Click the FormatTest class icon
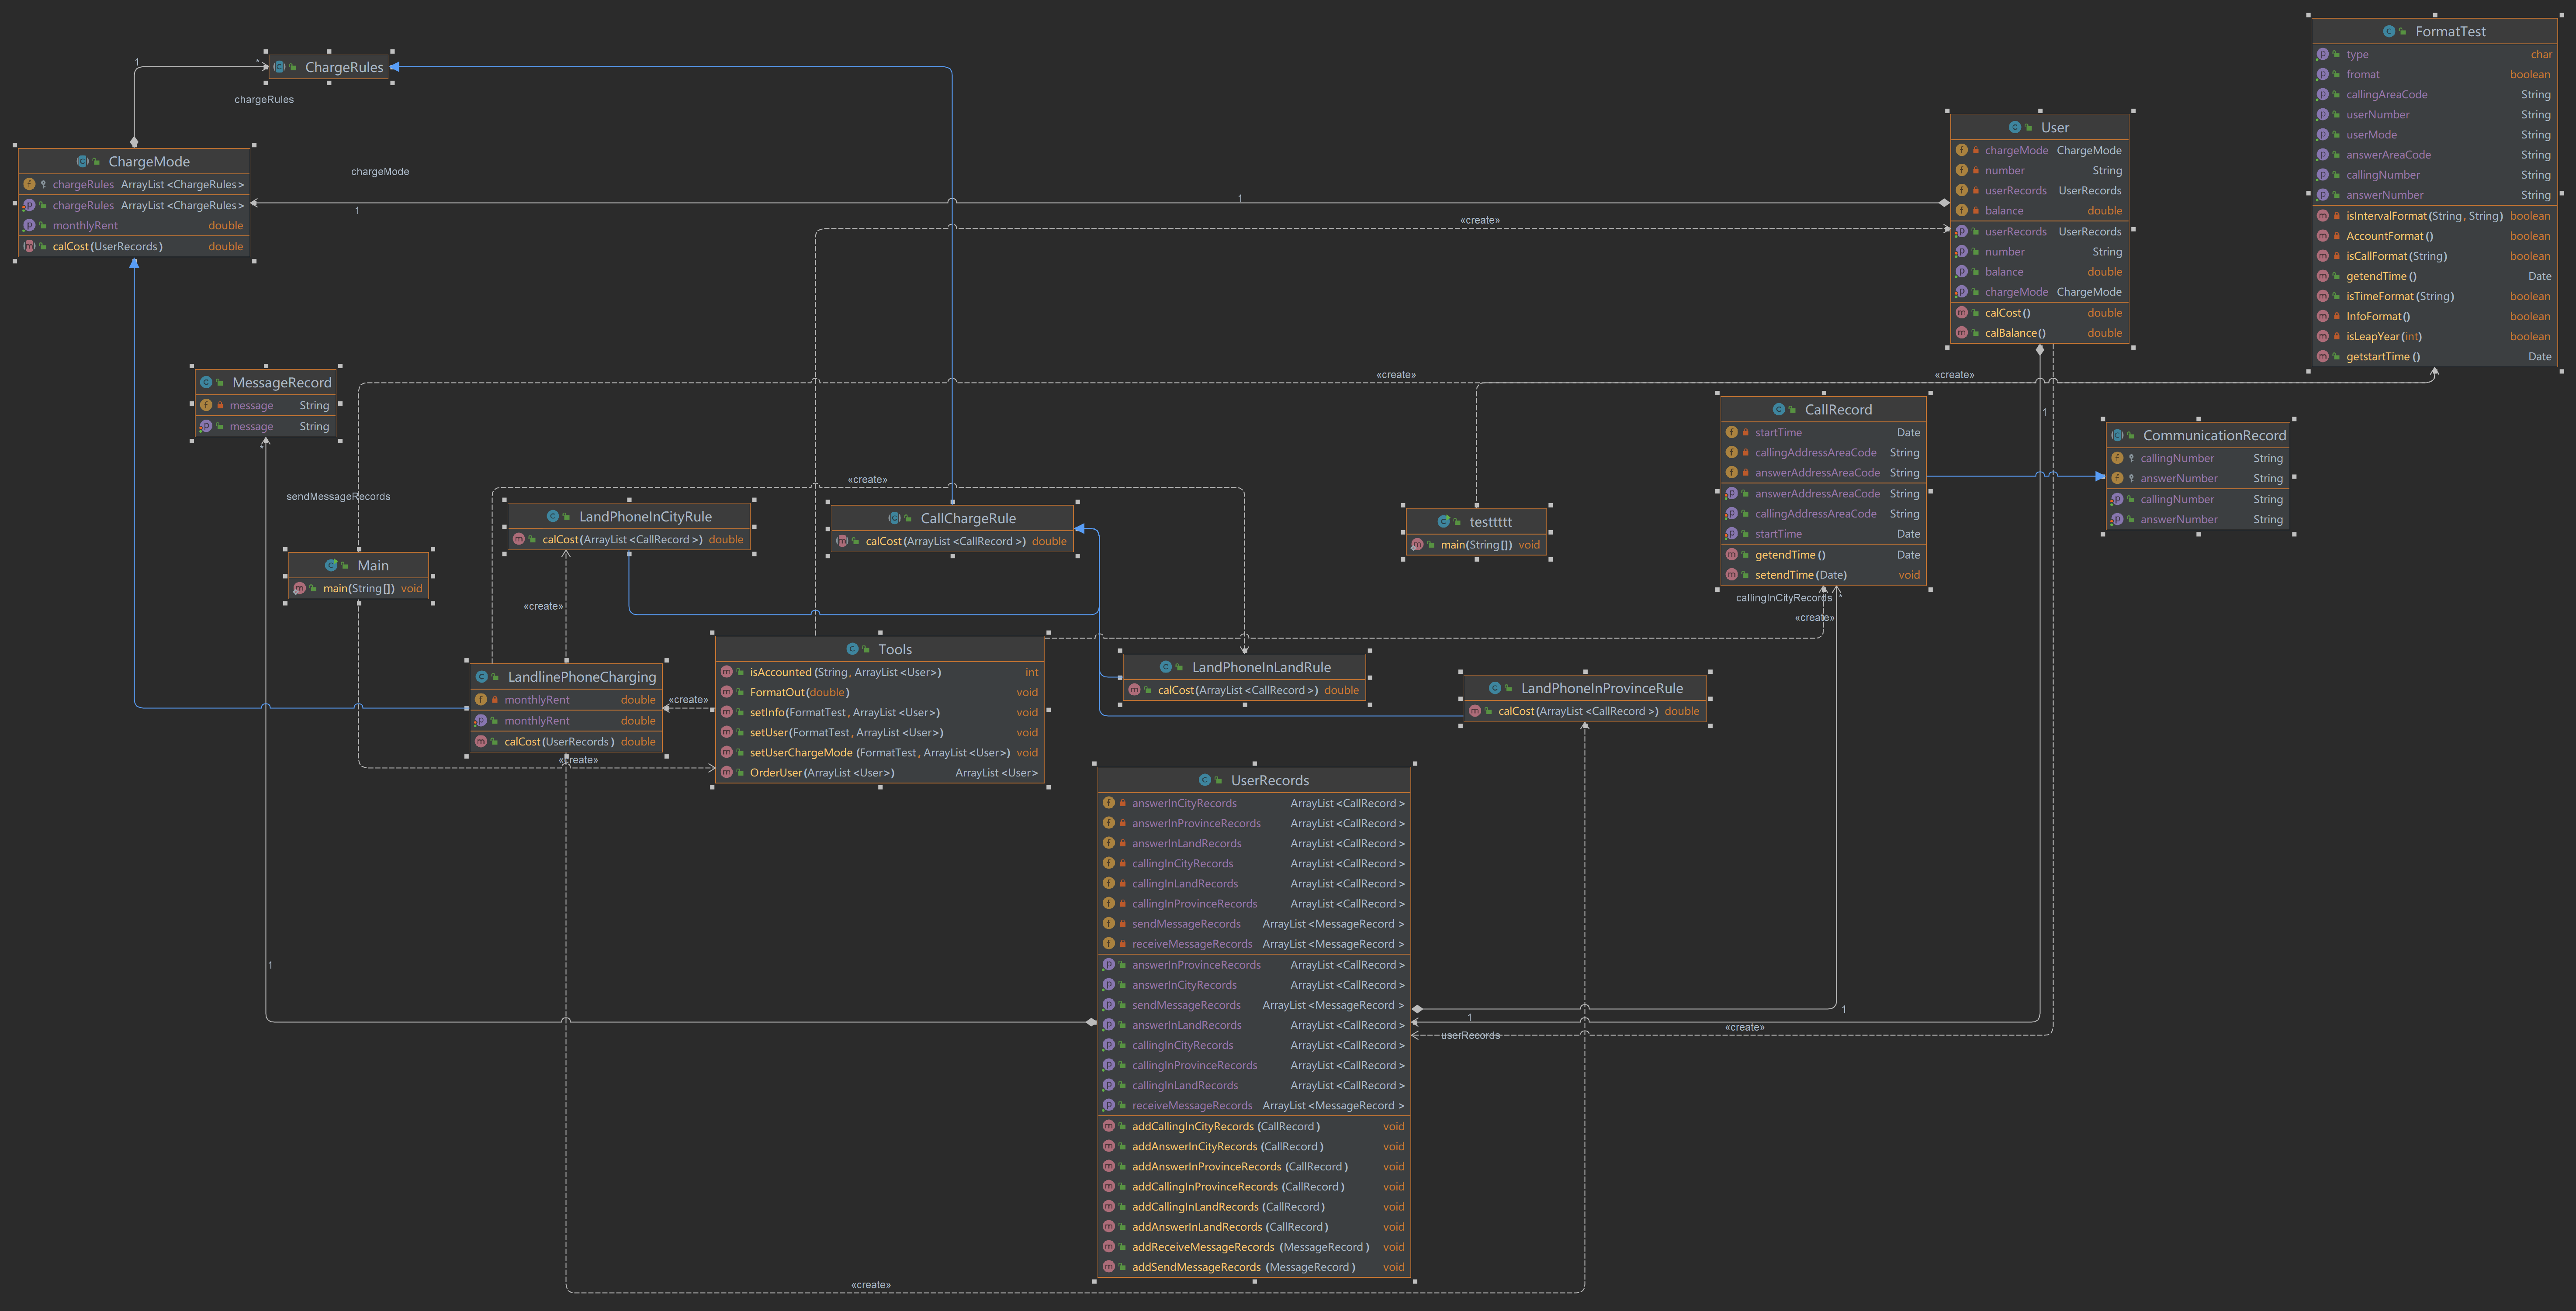This screenshot has height=1311, width=2576. (x=2388, y=32)
